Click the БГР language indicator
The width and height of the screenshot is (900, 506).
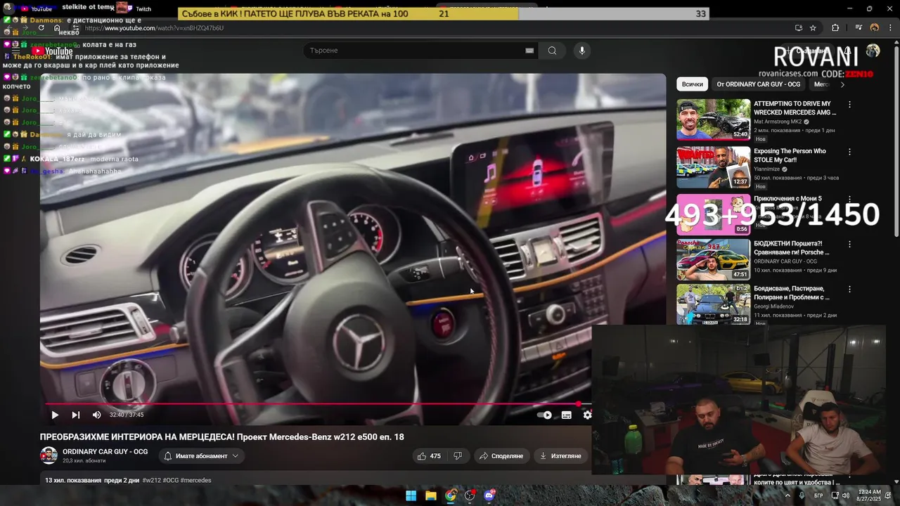pos(818,495)
